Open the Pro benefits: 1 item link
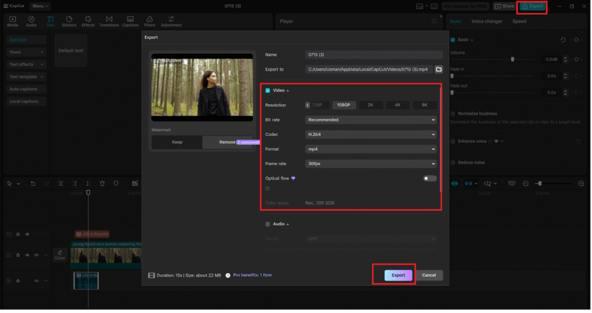The height and width of the screenshot is (313, 592). (253, 275)
